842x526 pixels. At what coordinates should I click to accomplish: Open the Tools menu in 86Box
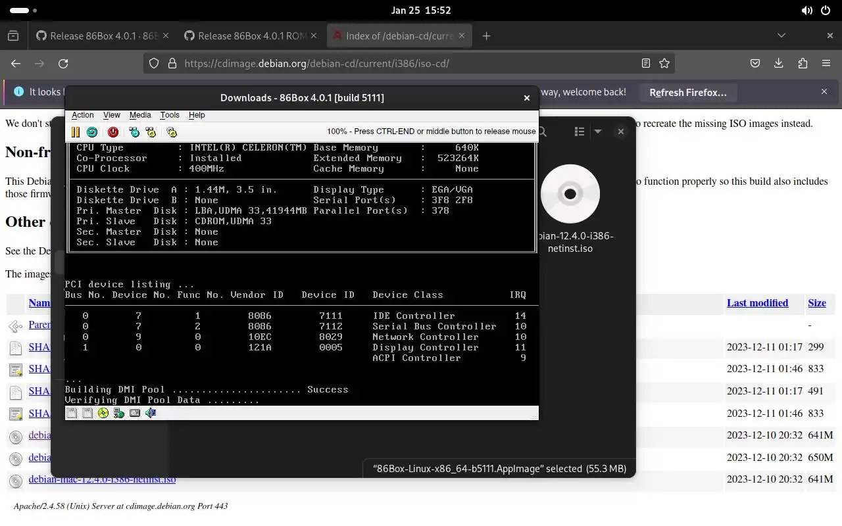pos(170,115)
